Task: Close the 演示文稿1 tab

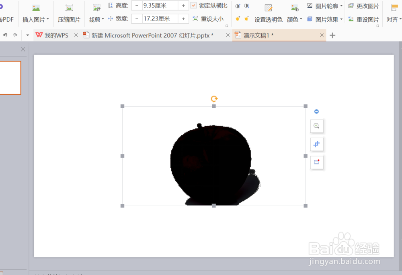Action: [322, 35]
